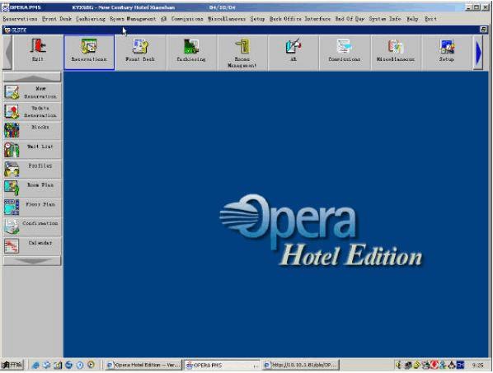Open the AR menu in menu bar
This screenshot has width=493, height=373.
point(163,19)
